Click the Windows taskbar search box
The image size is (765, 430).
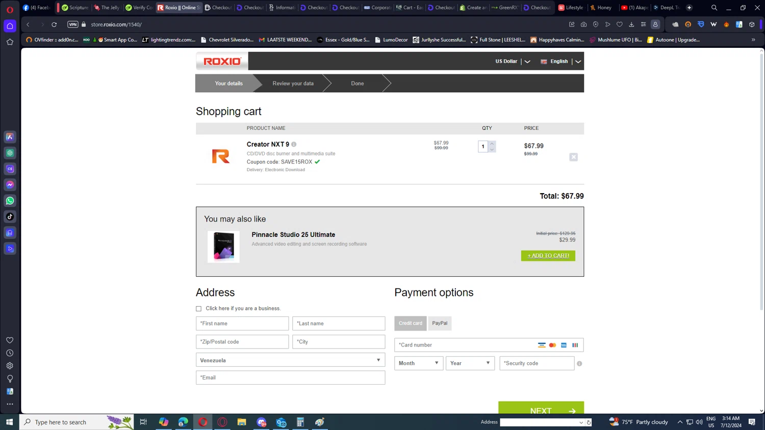coord(76,422)
